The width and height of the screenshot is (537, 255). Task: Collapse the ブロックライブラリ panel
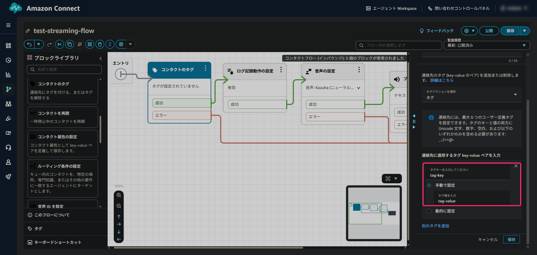(x=101, y=58)
